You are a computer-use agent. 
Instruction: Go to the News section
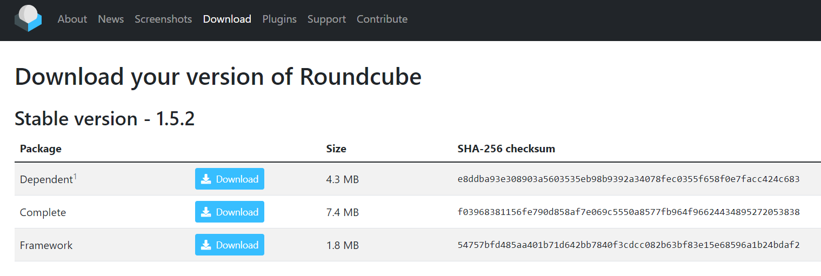pos(111,19)
